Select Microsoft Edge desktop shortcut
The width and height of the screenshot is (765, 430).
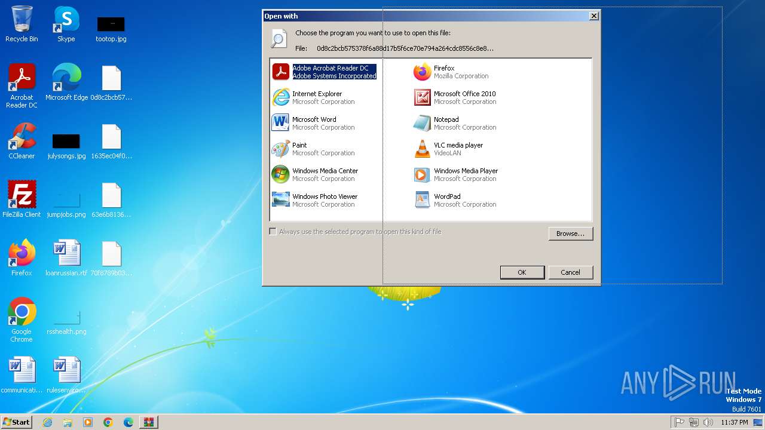pos(66,82)
